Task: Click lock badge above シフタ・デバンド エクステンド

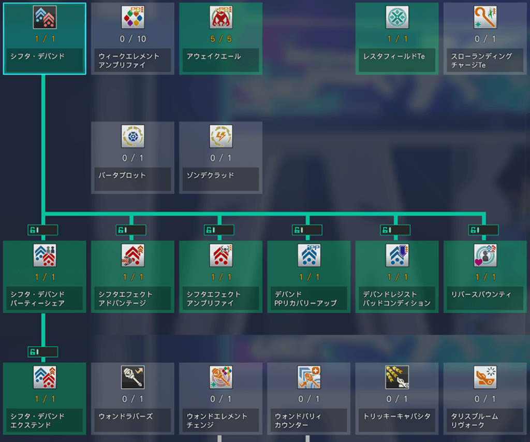Action: coord(43,352)
